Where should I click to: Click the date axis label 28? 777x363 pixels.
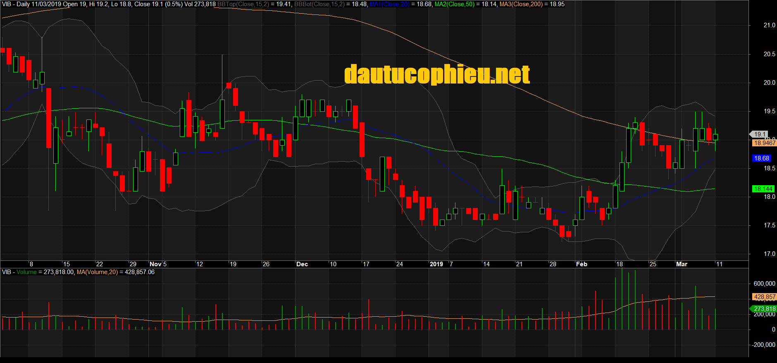point(553,264)
